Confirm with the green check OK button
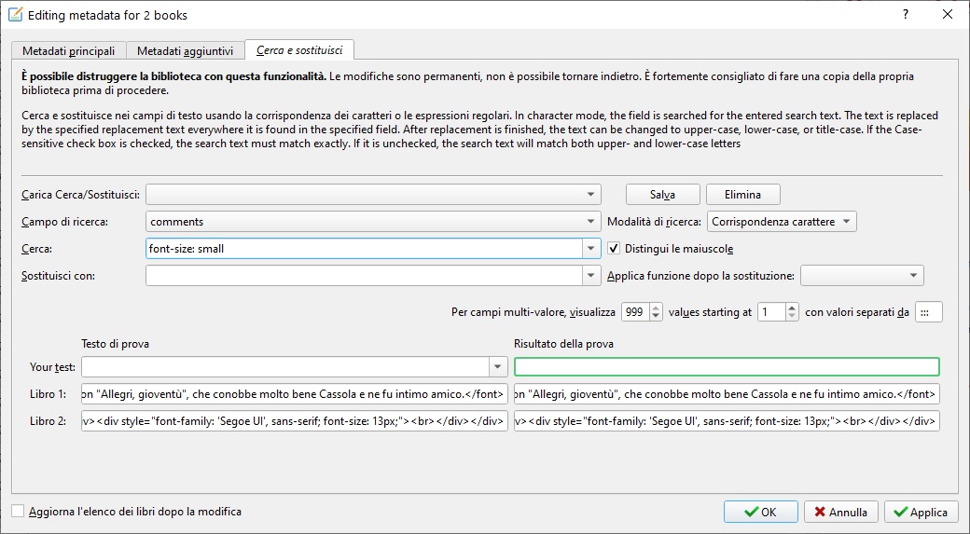 tap(760, 512)
